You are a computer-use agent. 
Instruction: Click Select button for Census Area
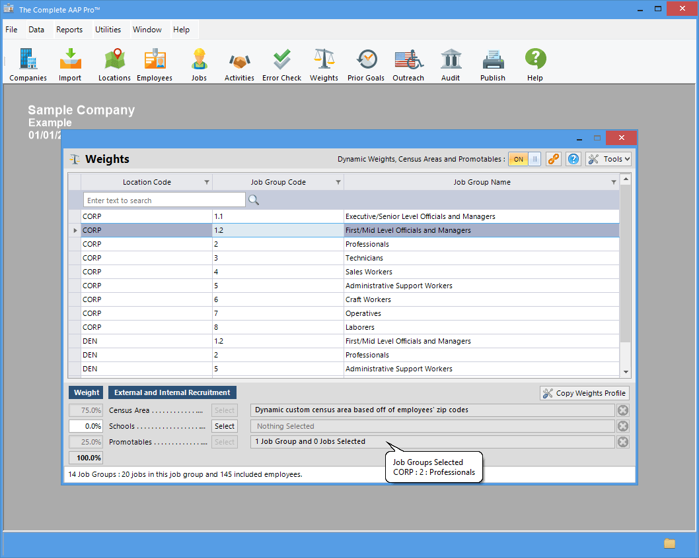coord(224,410)
